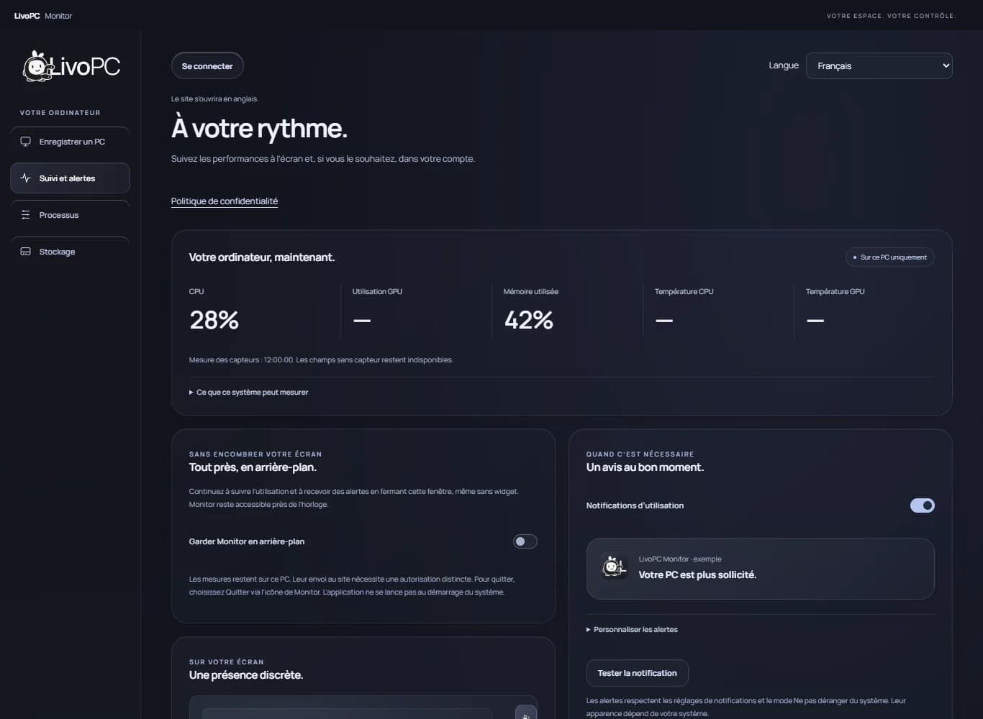The image size is (983, 719).
Task: Click the Température CPU label
Action: (684, 291)
